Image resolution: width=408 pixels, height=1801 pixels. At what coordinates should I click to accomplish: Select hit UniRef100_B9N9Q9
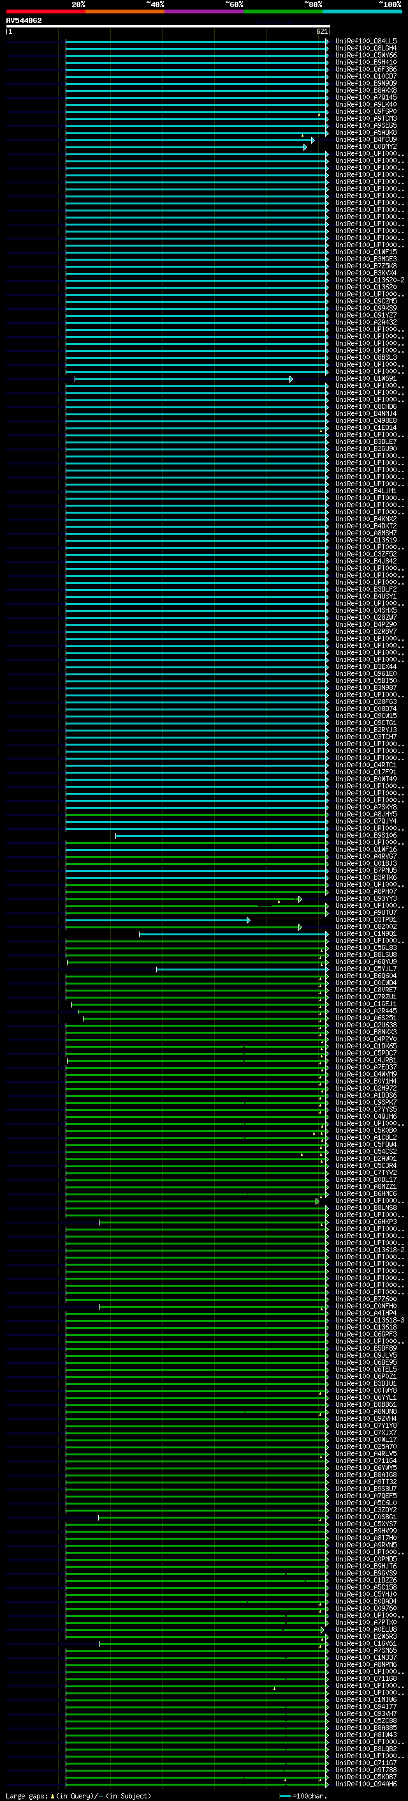click(366, 83)
